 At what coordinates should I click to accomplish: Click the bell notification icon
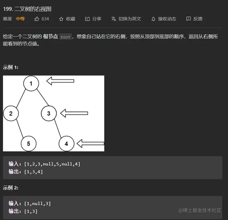click(153, 19)
